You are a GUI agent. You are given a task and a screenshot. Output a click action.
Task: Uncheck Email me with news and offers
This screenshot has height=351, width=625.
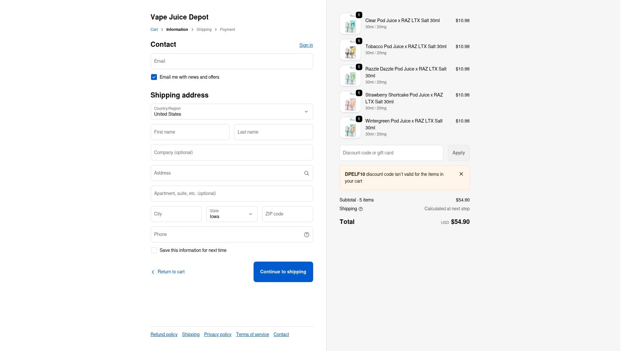pyautogui.click(x=154, y=77)
